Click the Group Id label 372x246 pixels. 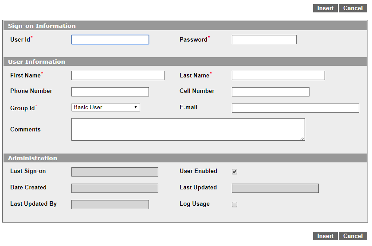[23, 108]
